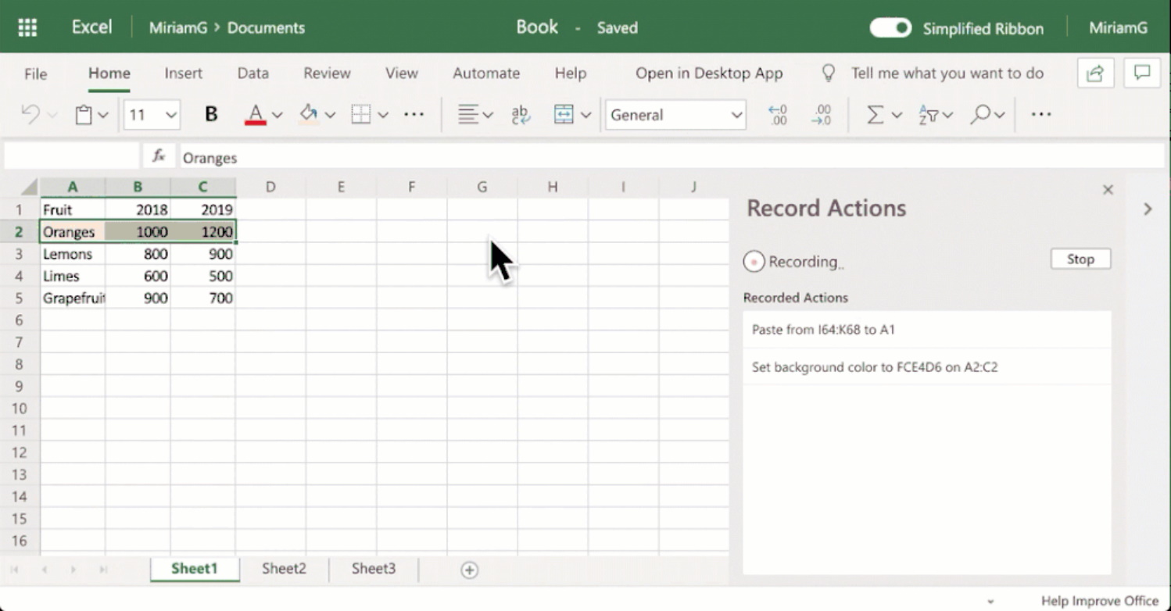
Task: Click the Decrease Decimal icon
Action: (x=778, y=114)
